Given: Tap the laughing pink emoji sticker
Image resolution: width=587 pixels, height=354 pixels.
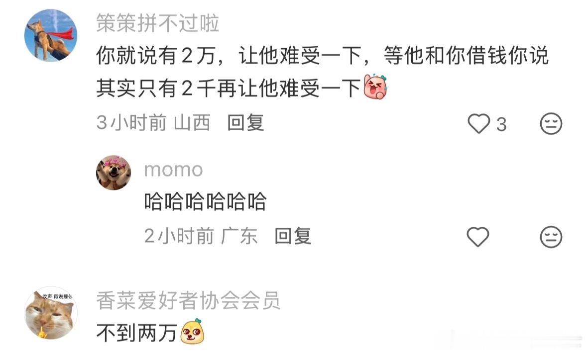Looking at the screenshot, I should point(376,87).
